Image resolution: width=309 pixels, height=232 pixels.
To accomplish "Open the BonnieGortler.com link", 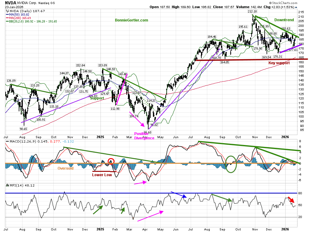I will pos(131,20).
